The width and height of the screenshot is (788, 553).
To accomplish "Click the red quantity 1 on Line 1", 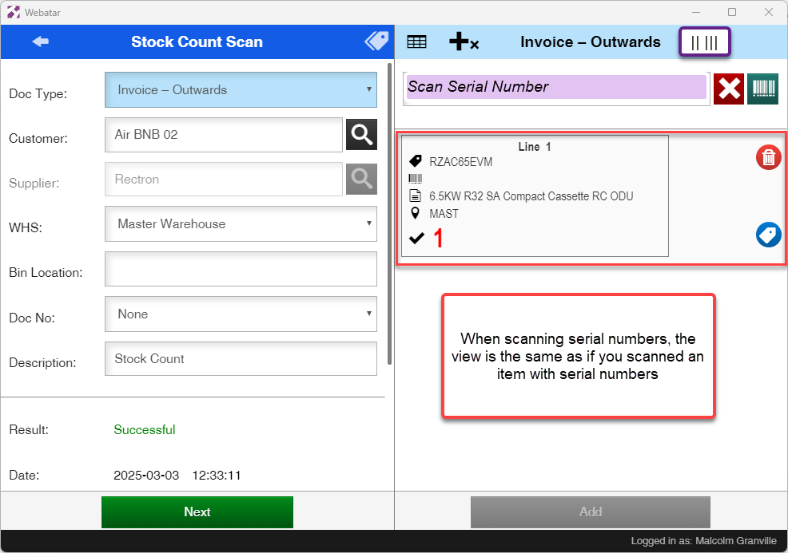I will pyautogui.click(x=438, y=238).
